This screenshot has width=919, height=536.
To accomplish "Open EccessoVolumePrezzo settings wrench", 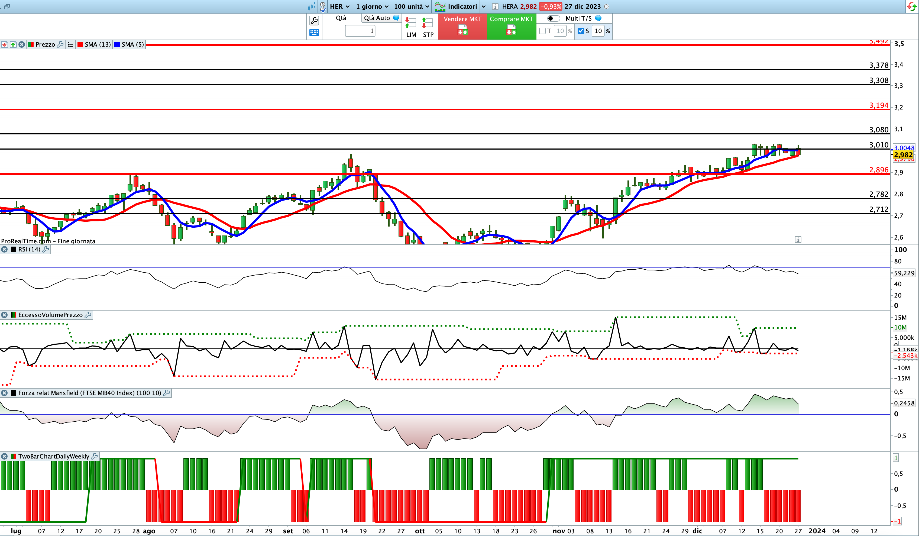I will pos(88,315).
